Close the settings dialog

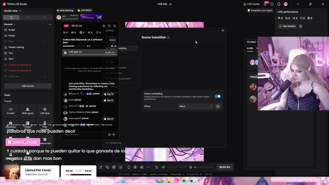pos(223,31)
